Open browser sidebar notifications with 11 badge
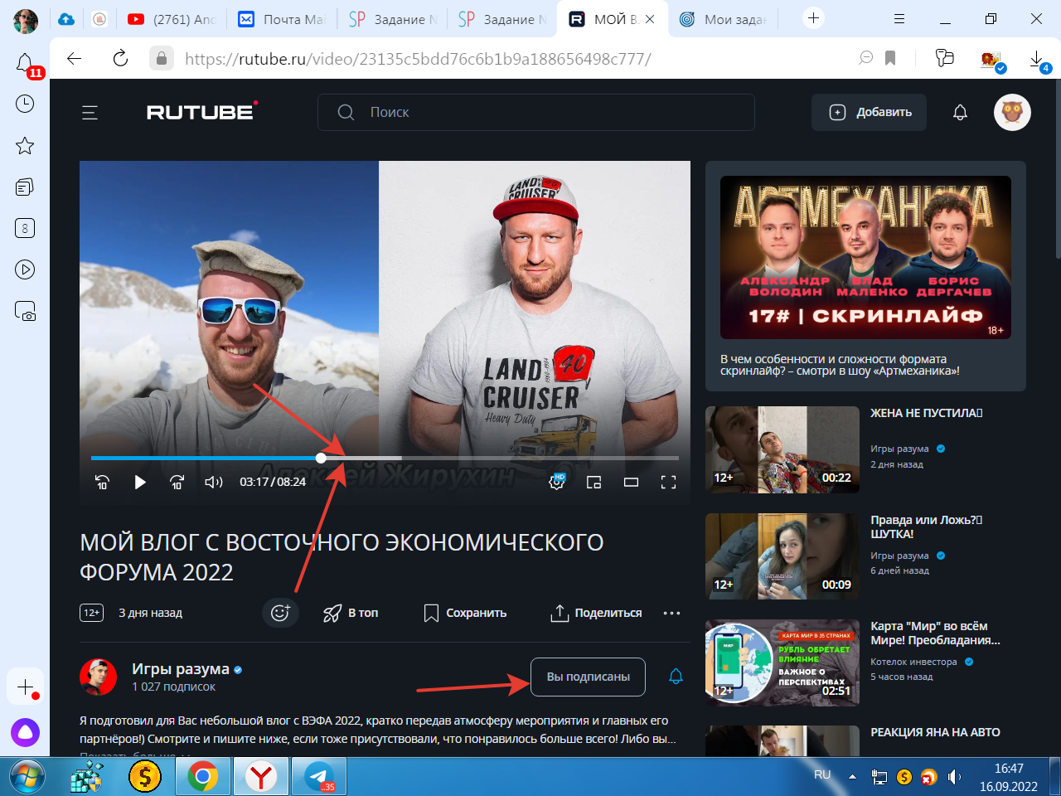 pyautogui.click(x=26, y=64)
